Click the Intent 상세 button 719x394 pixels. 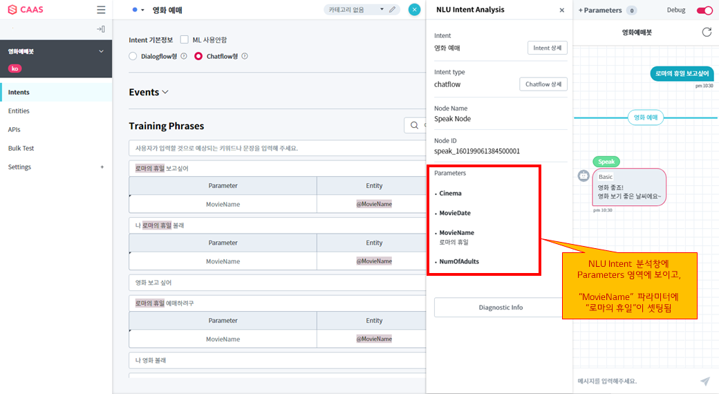point(547,48)
